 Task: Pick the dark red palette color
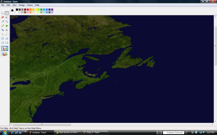(25, 9)
